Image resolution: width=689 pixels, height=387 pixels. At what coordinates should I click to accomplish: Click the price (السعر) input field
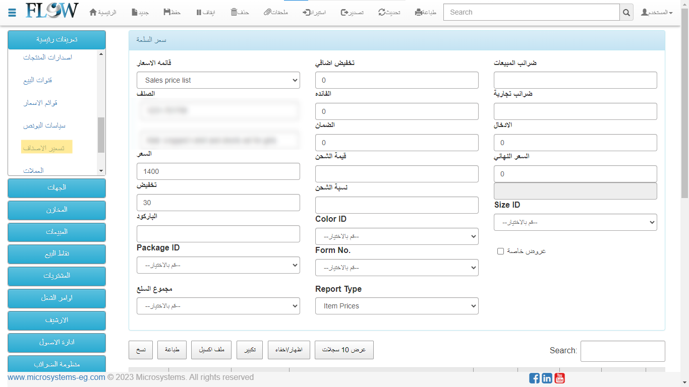(218, 171)
